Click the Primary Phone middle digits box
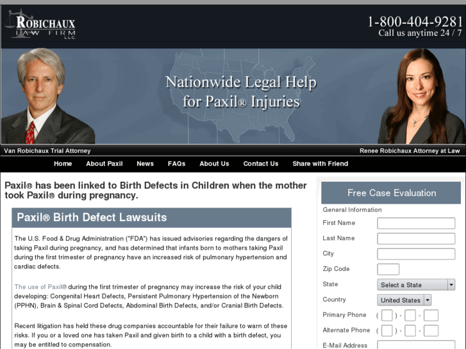Image resolution: width=466 pixels, height=349 pixels. pyautogui.click(x=410, y=315)
